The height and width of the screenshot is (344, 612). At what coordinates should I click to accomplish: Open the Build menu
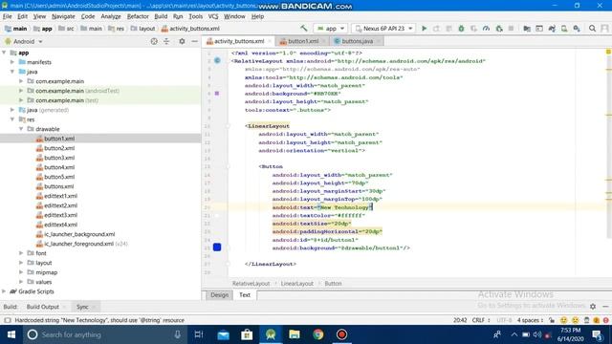161,16
